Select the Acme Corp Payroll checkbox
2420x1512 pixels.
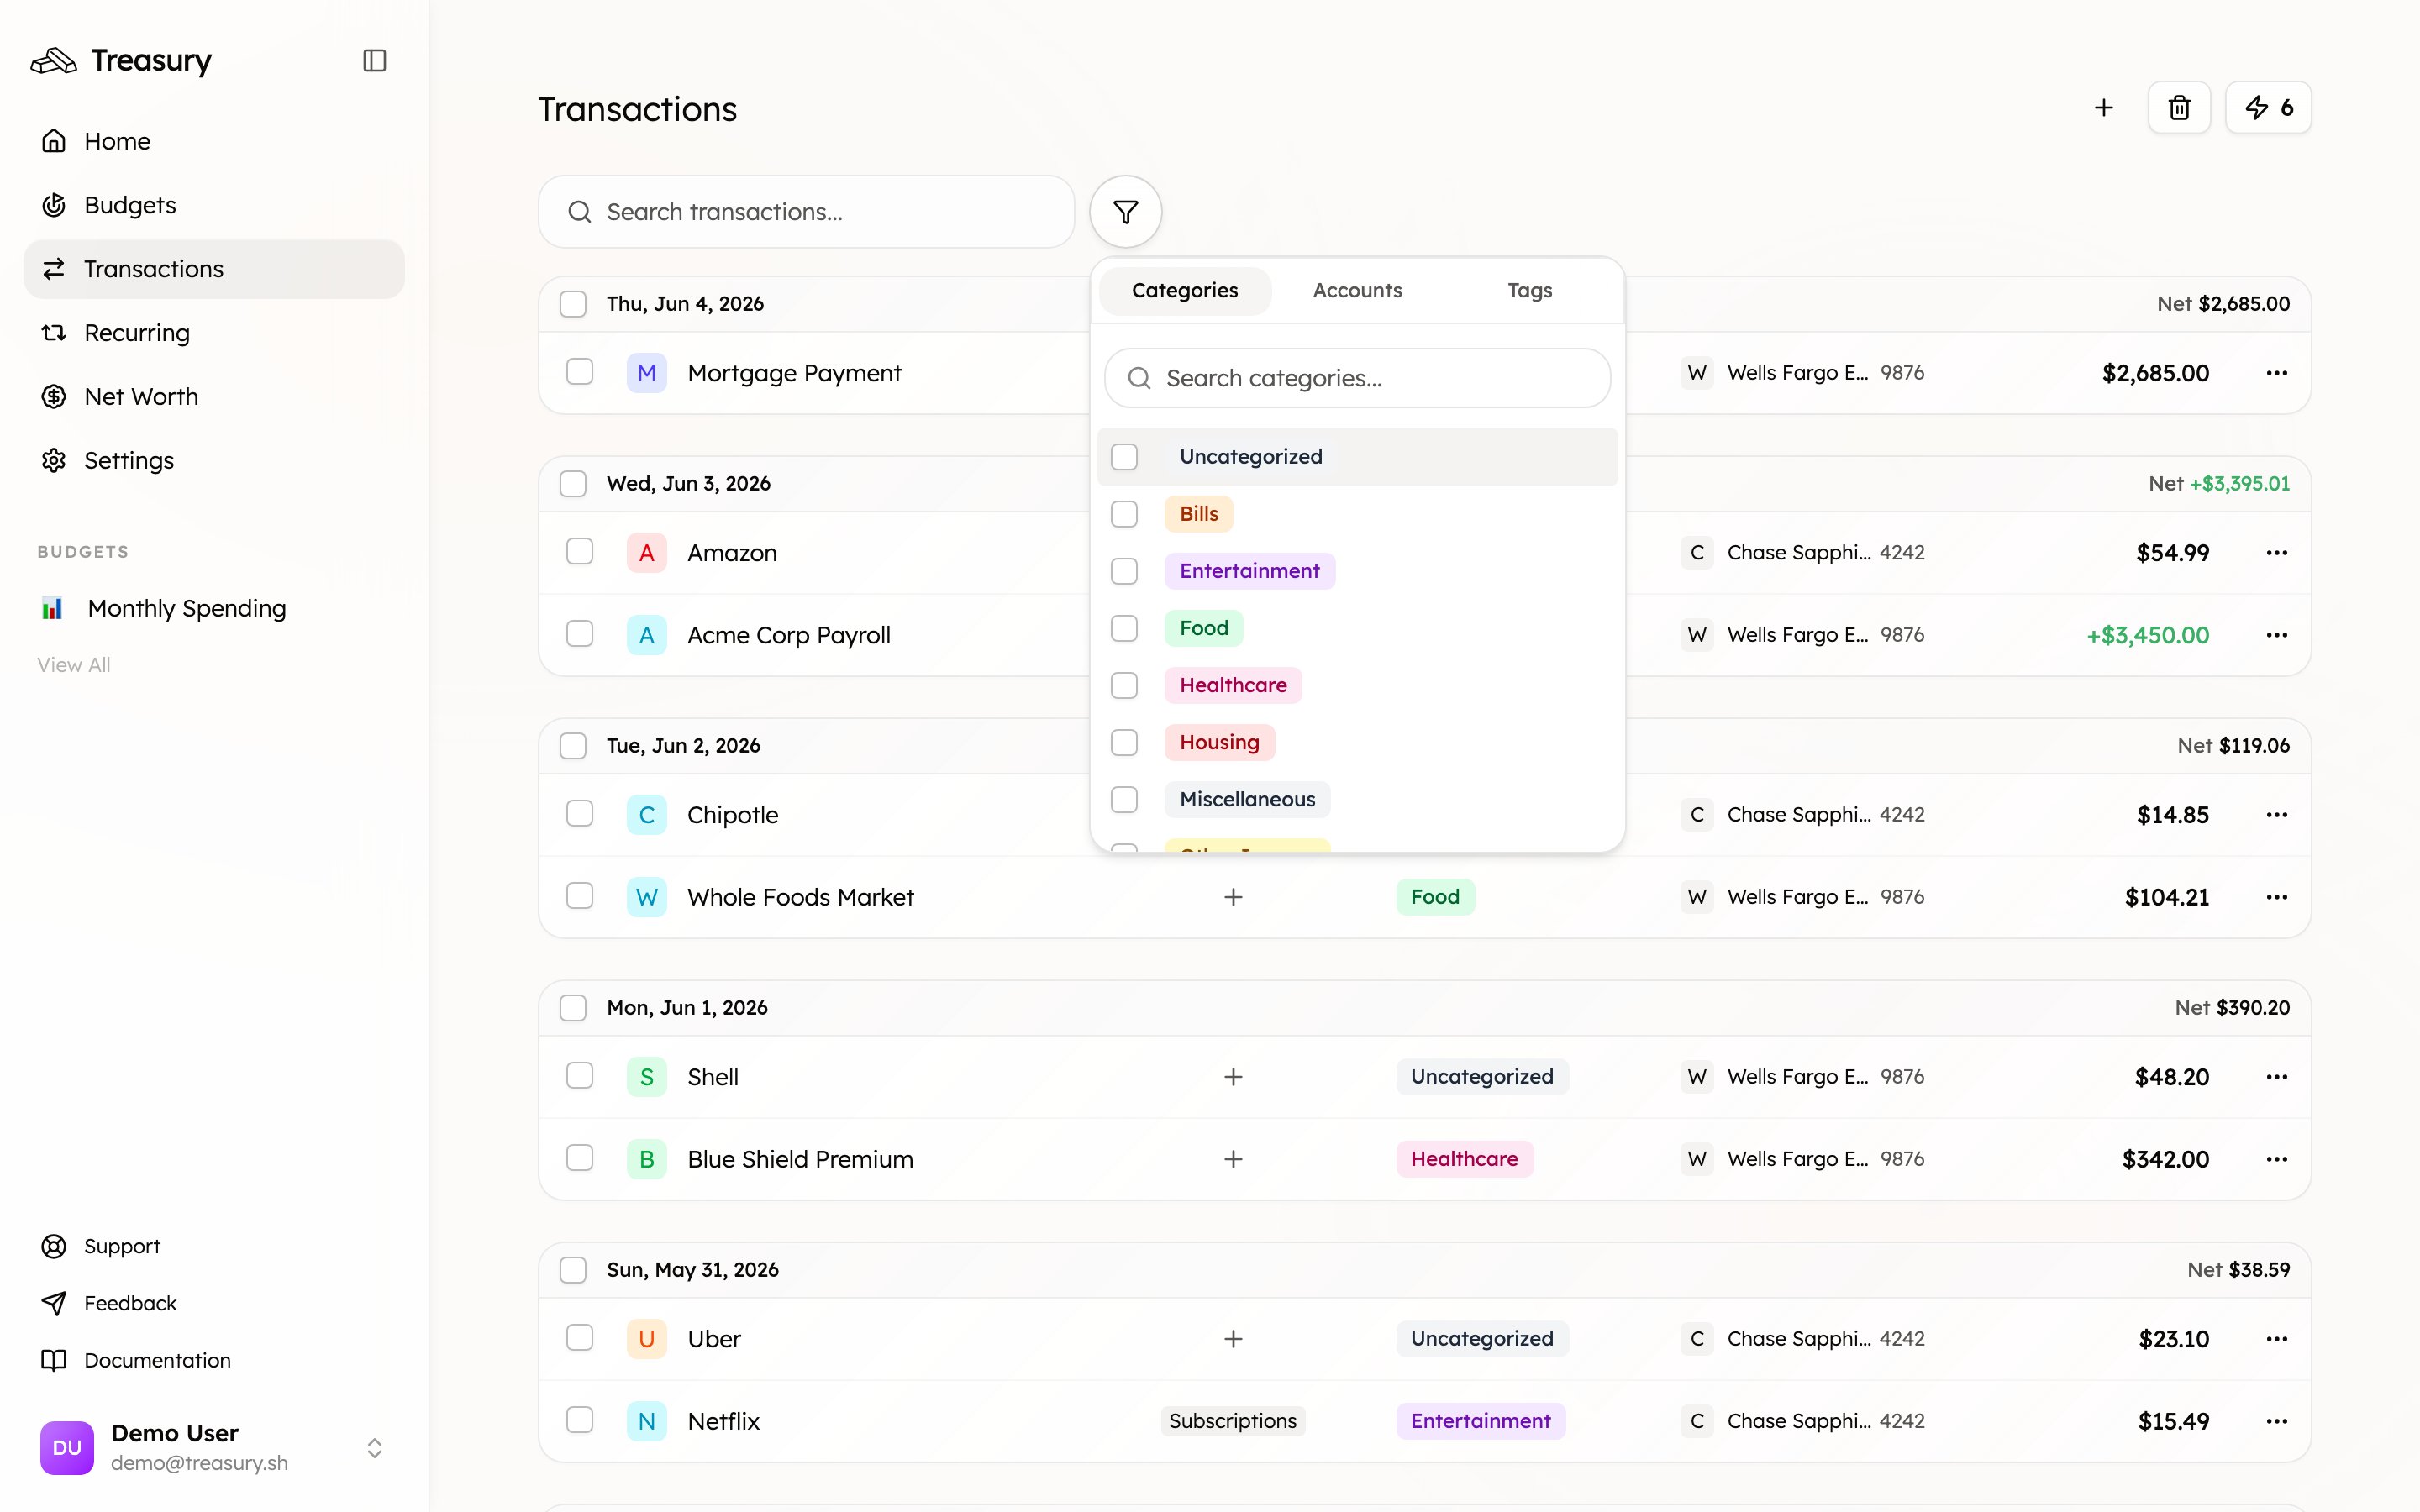click(580, 633)
